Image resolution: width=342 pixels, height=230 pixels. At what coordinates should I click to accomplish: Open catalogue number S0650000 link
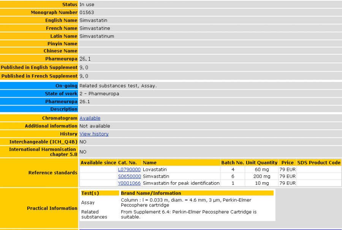click(129, 176)
